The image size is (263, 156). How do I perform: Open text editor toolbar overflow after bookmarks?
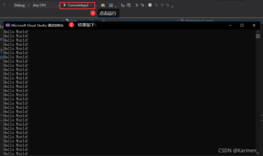pos(172,7)
